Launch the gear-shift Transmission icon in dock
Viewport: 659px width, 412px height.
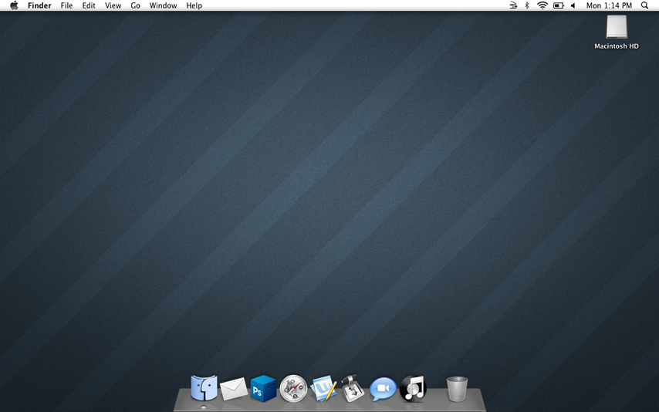coord(353,388)
